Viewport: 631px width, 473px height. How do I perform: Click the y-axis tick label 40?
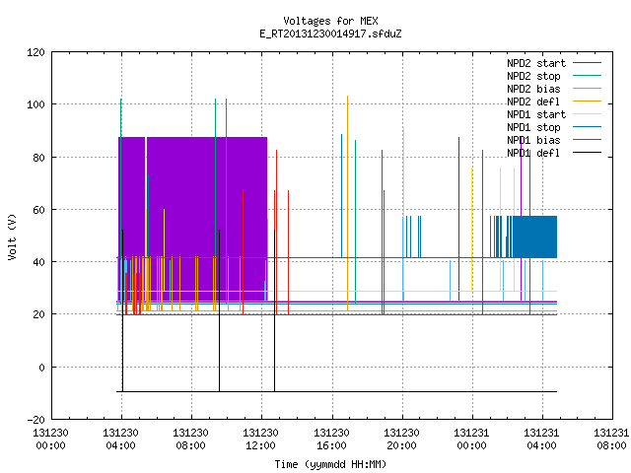tap(39, 262)
